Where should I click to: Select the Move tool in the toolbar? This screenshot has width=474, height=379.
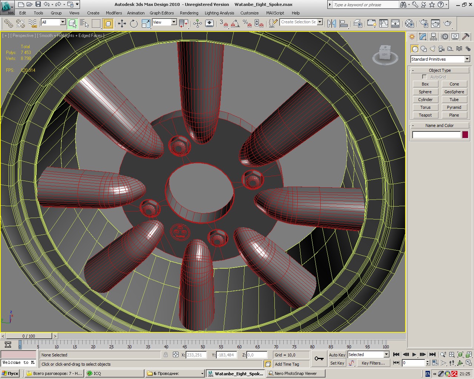(x=122, y=24)
